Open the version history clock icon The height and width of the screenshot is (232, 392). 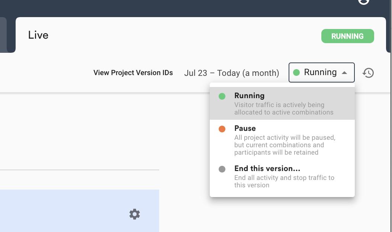[x=368, y=73]
